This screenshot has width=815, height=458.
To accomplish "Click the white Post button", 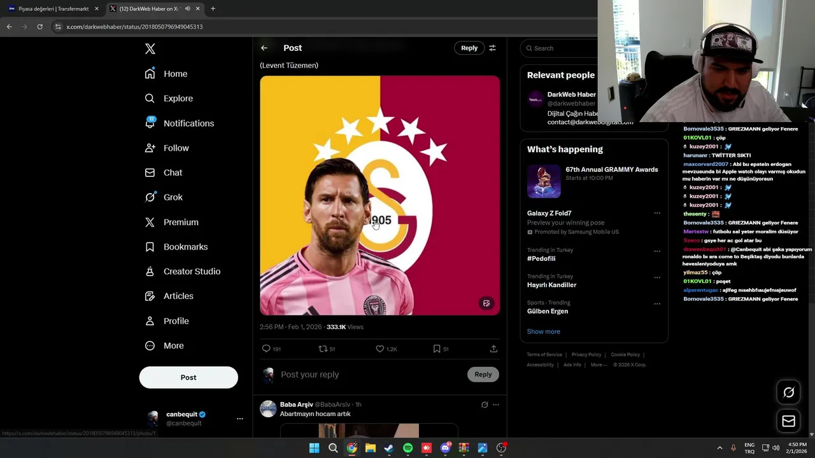I will click(188, 377).
